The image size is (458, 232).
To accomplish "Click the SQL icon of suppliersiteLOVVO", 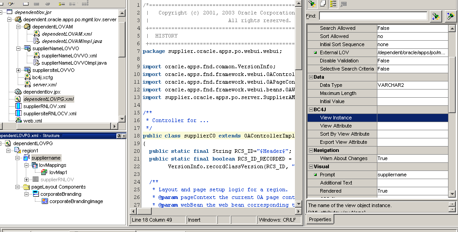I will pyautogui.click(x=27, y=70).
